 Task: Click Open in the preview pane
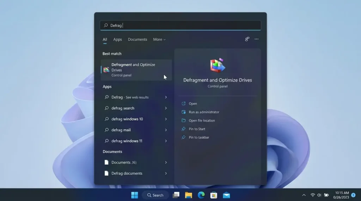click(193, 104)
